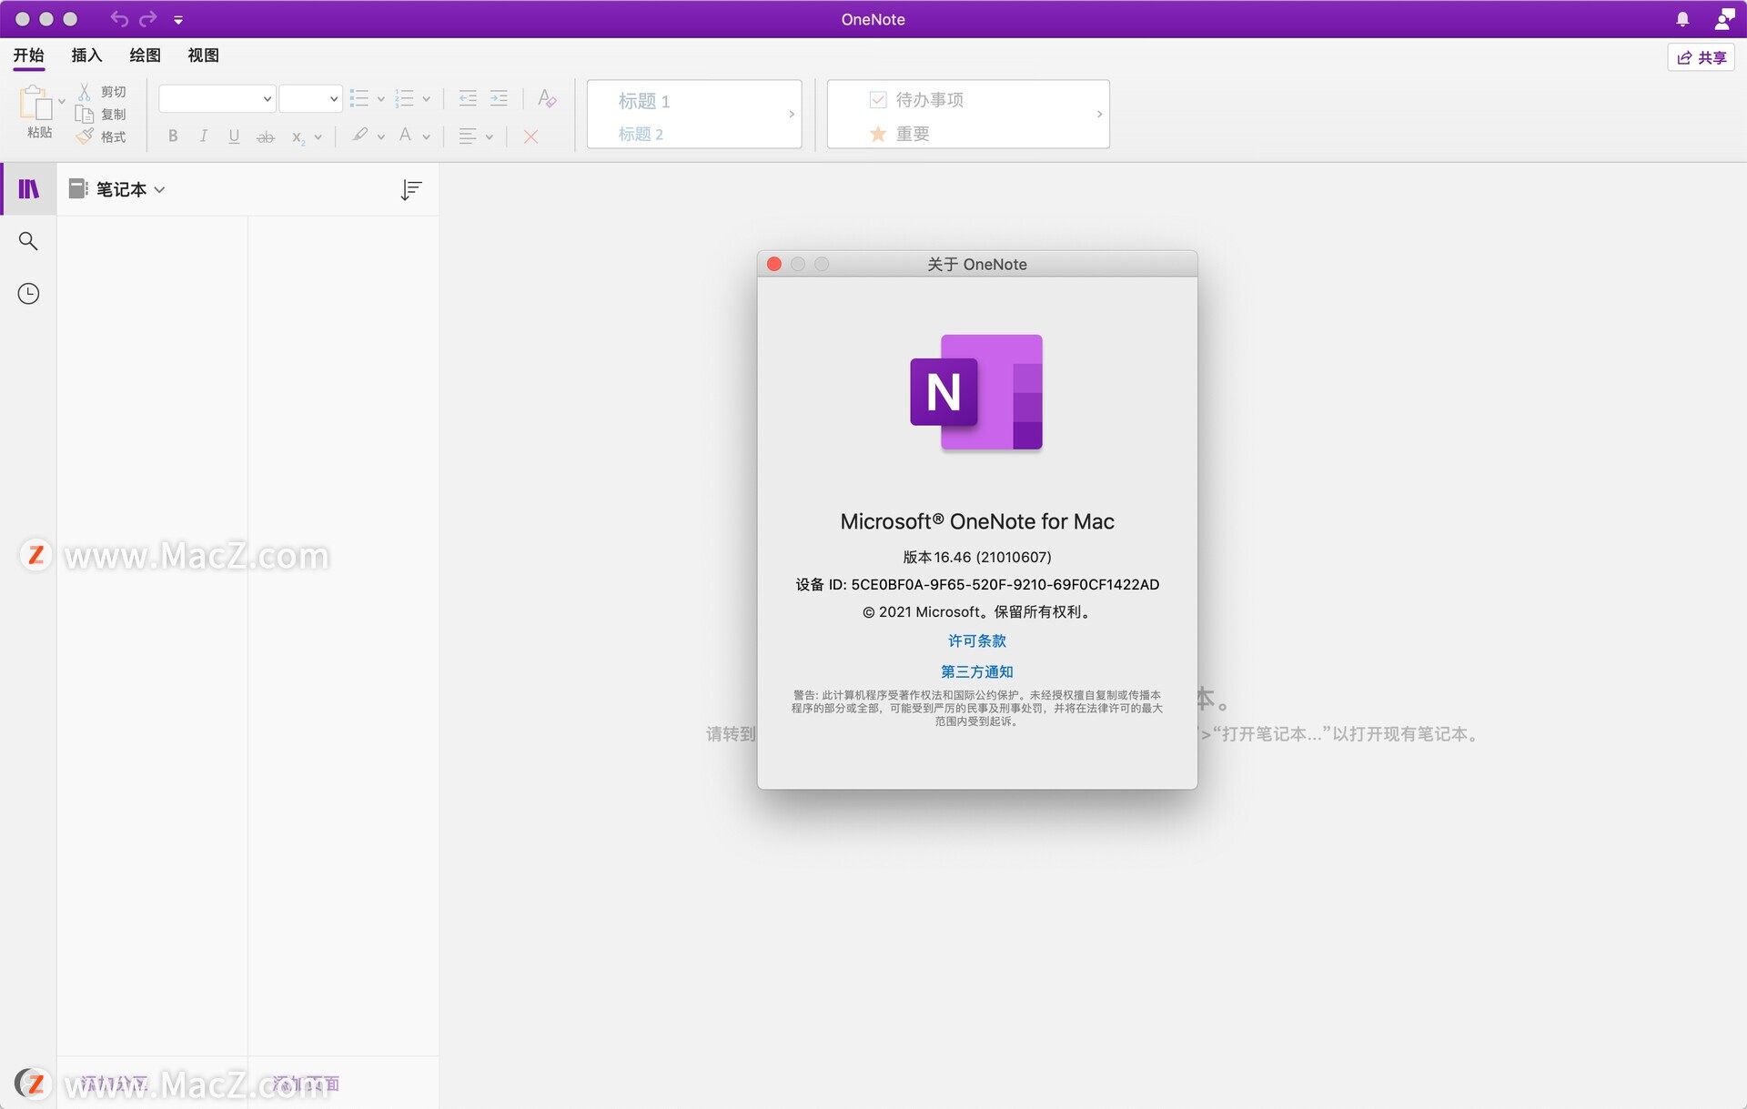Viewport: 1747px width, 1109px height.
Task: Click the clear formatting icon
Action: pyautogui.click(x=546, y=98)
